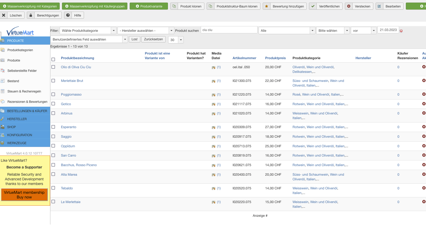Click the star icon on Bewertung hinzufügen

point(267,6)
